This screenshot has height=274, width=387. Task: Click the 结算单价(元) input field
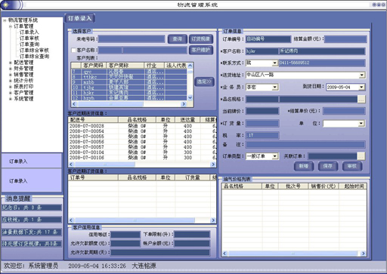[344, 111]
